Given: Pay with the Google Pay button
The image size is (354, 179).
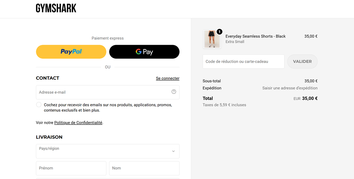Looking at the screenshot, I should pyautogui.click(x=144, y=52).
